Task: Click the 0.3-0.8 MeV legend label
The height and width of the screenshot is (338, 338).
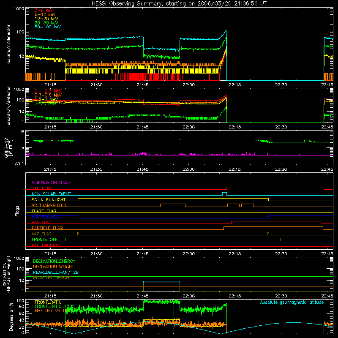Action: (x=48, y=95)
